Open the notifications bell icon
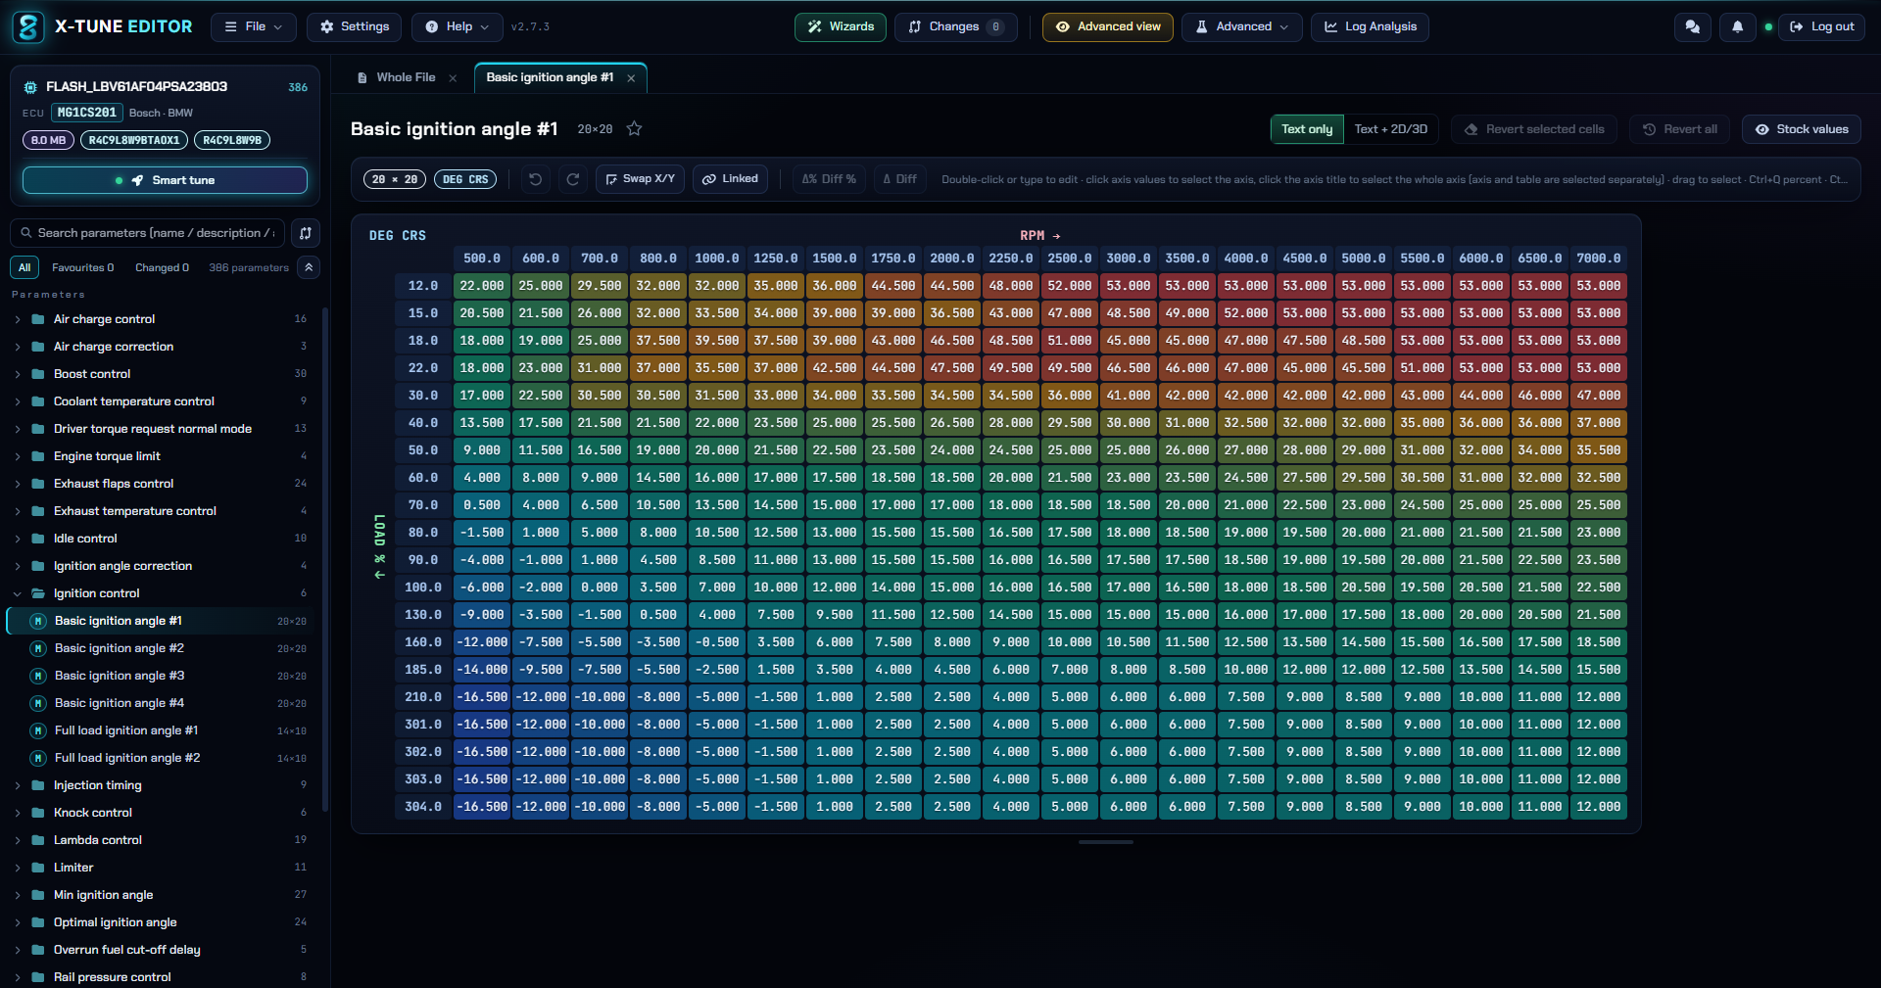This screenshot has width=1881, height=988. 1737,27
